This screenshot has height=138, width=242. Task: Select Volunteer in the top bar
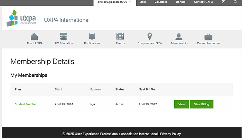(x=161, y=2)
